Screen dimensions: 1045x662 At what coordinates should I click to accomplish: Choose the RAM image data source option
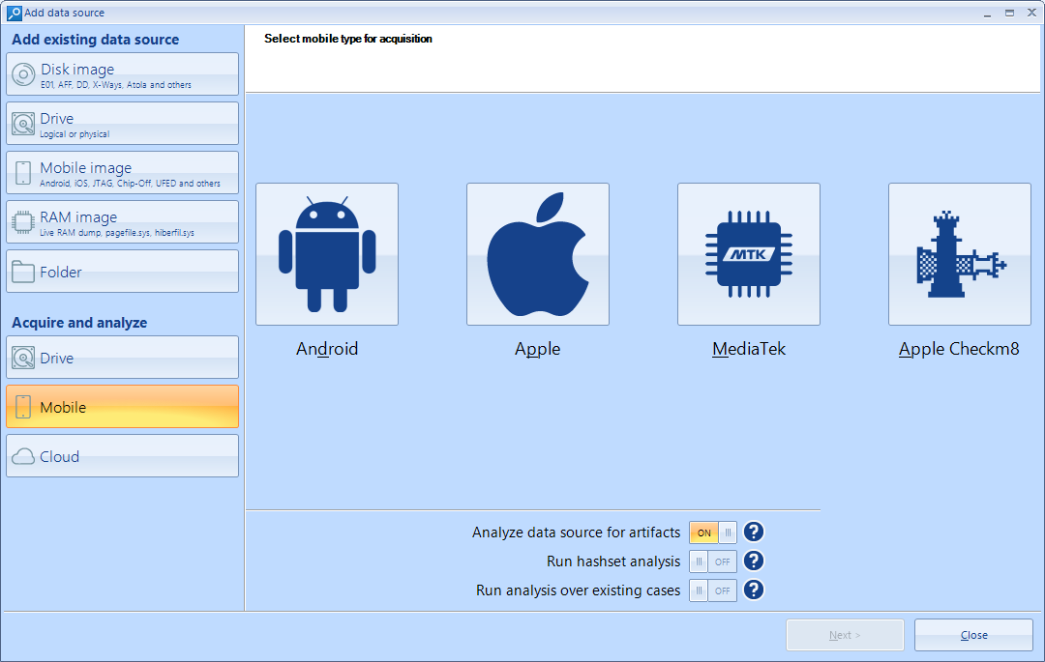[x=123, y=222]
